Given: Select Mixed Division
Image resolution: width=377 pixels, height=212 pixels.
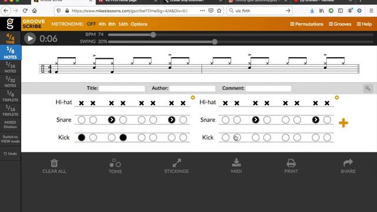Looking at the screenshot, I should tap(11, 124).
